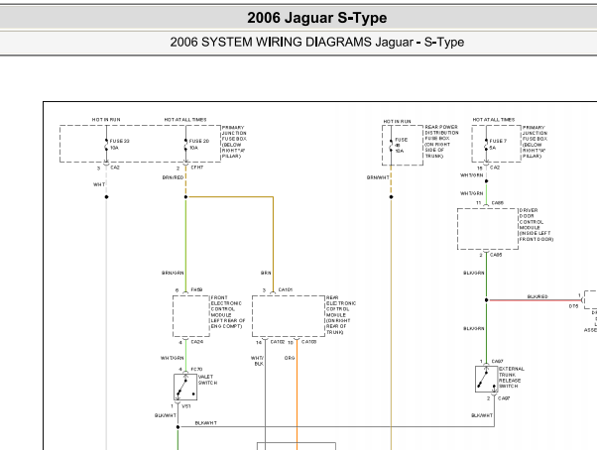Image resolution: width=597 pixels, height=450 pixels.
Task: Click the 'FC70' connector label
Action: (196, 370)
